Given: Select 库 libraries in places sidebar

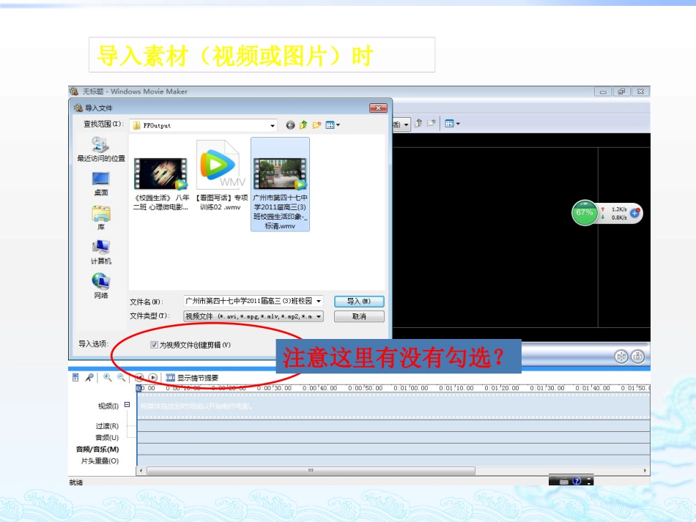Looking at the screenshot, I should (x=101, y=217).
